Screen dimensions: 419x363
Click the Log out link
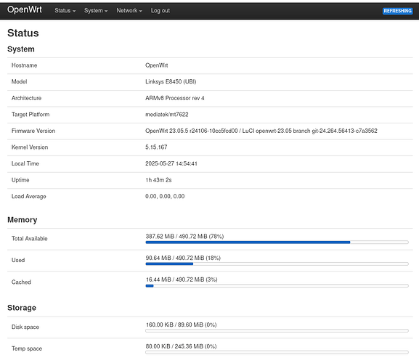click(x=160, y=11)
